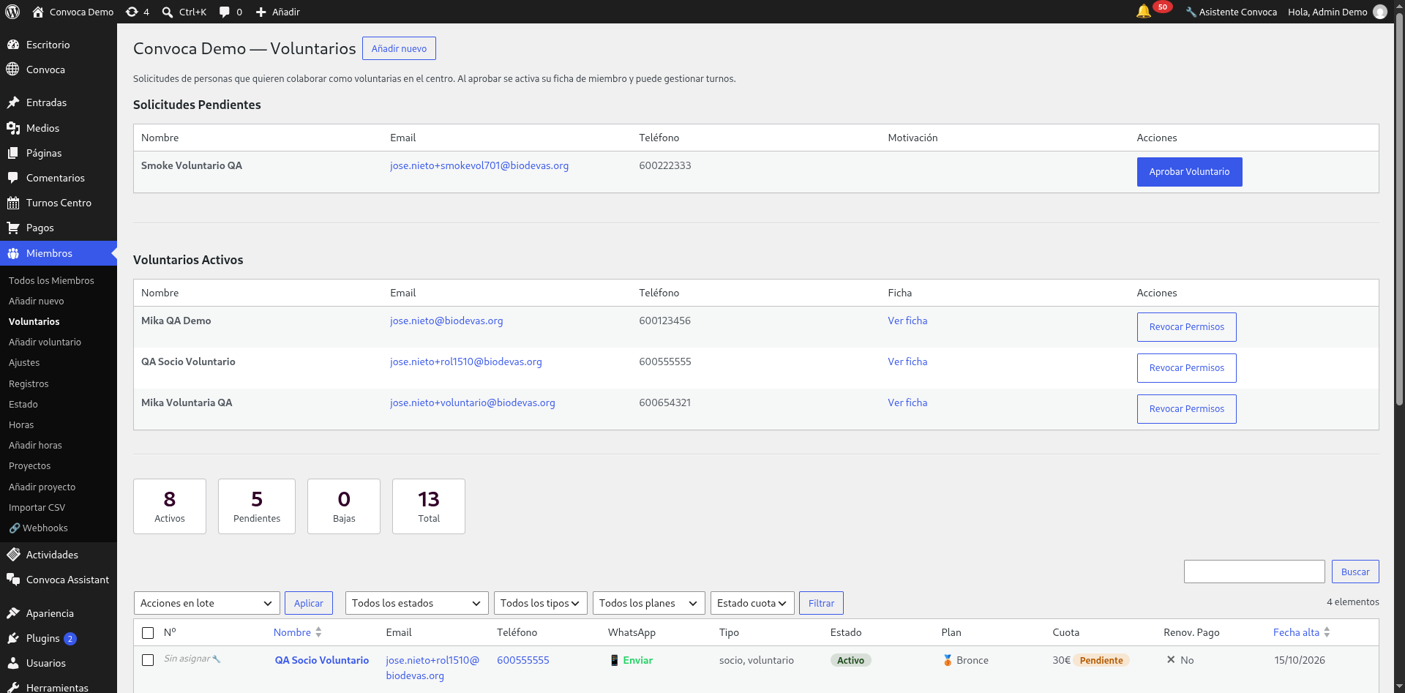Open Importar CSV submenu item

[37, 507]
